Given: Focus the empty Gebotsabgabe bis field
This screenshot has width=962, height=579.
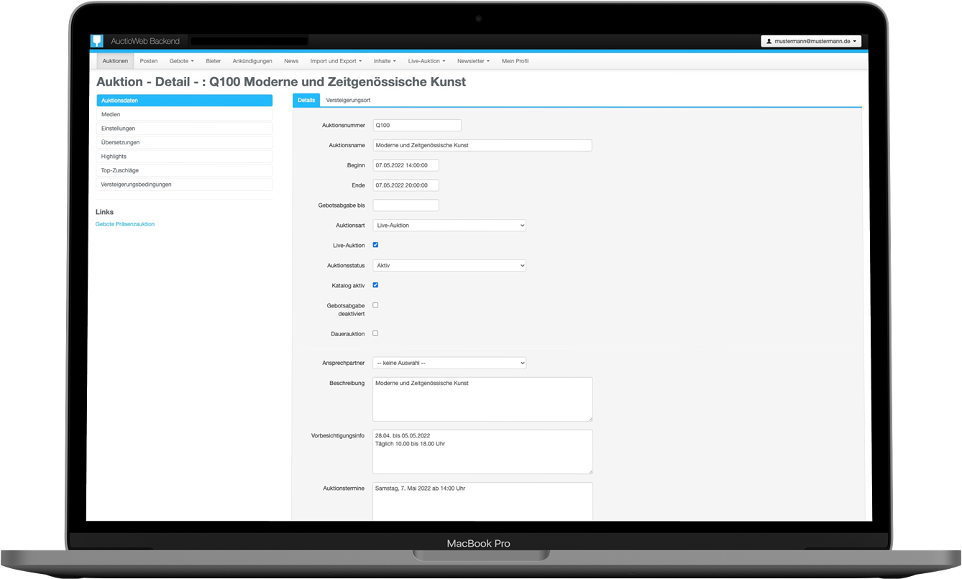Looking at the screenshot, I should pos(406,205).
